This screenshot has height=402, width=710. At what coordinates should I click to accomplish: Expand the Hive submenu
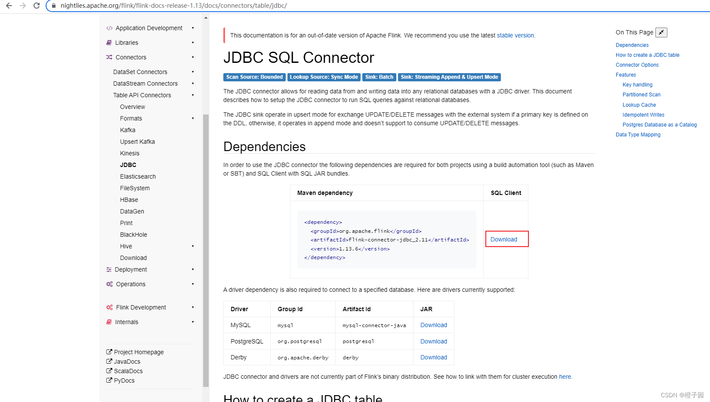pos(193,246)
